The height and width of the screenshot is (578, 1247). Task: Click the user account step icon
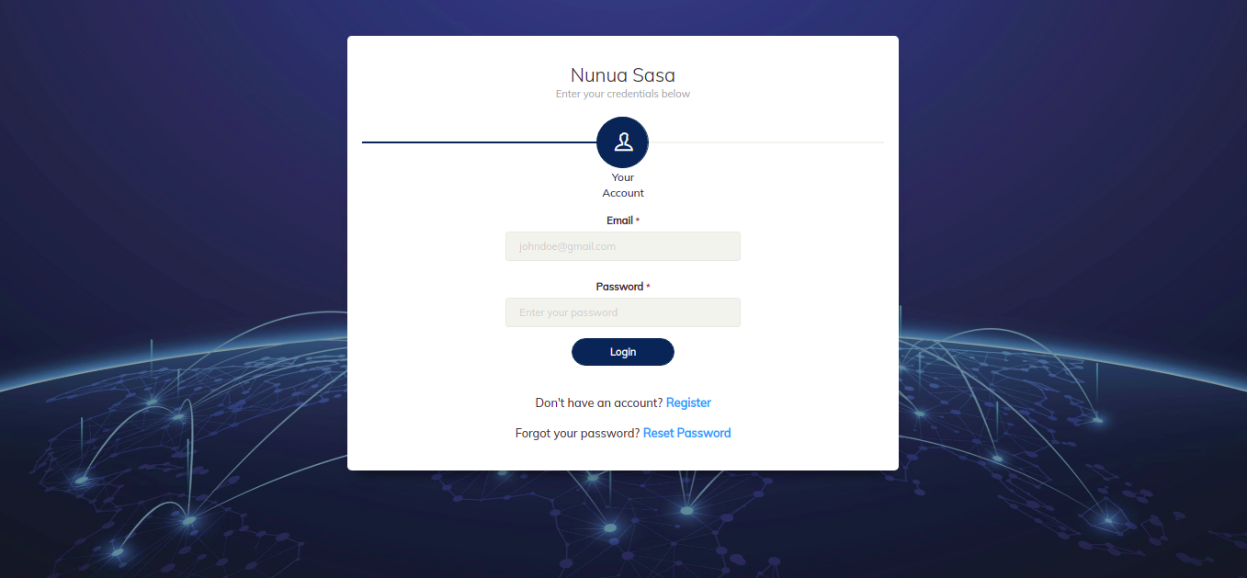(x=623, y=142)
